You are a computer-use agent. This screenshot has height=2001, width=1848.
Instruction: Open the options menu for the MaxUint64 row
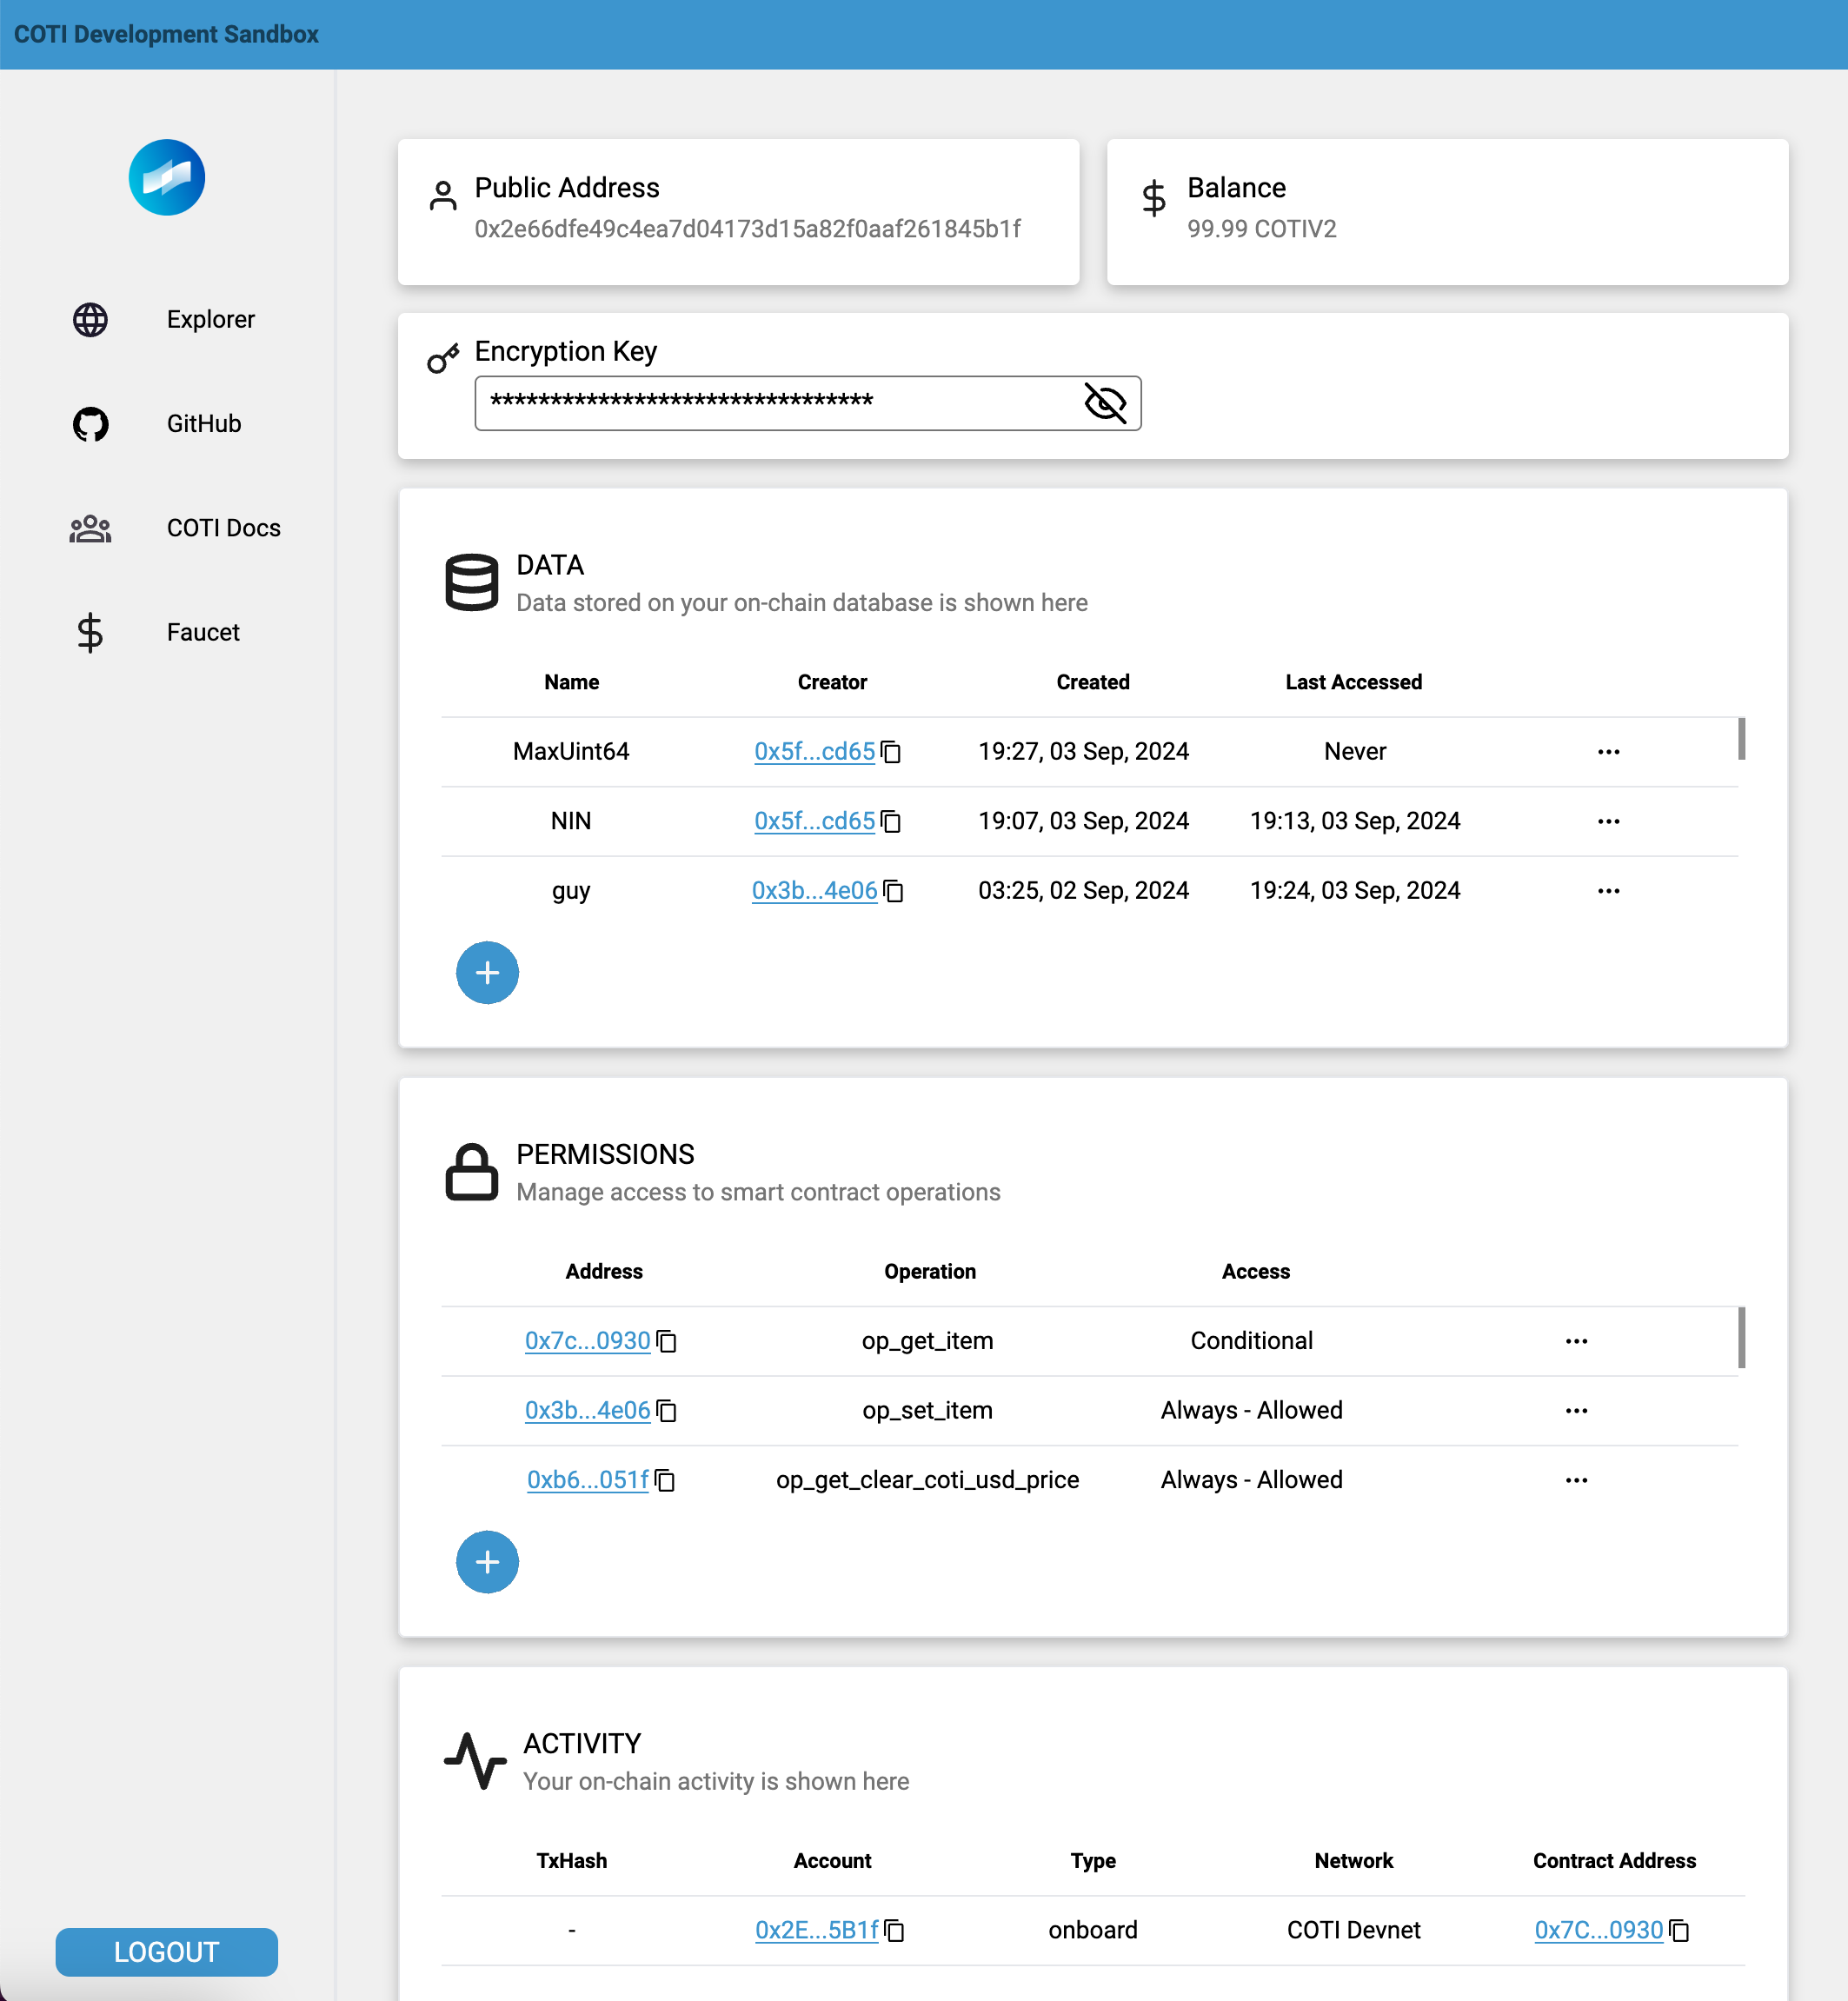tap(1608, 752)
